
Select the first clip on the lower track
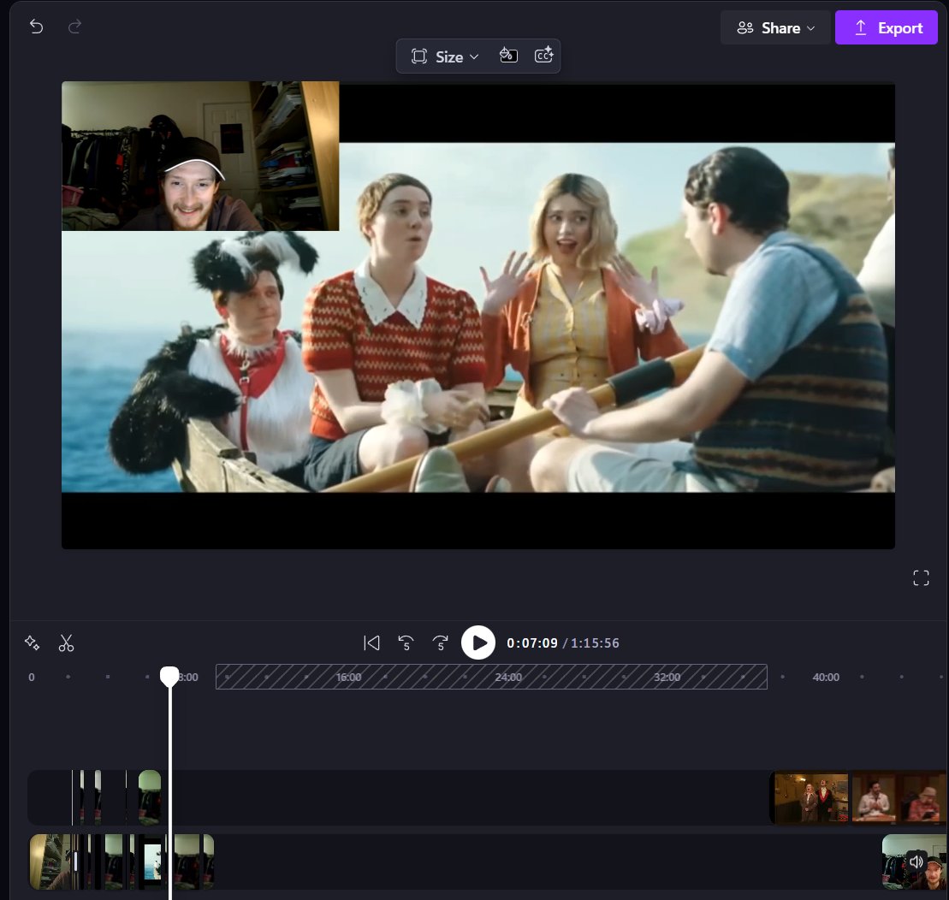(50, 862)
